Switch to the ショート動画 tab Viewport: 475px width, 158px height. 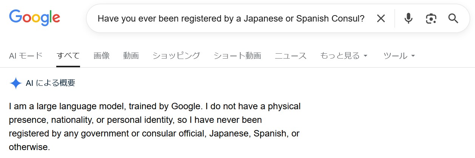(237, 56)
